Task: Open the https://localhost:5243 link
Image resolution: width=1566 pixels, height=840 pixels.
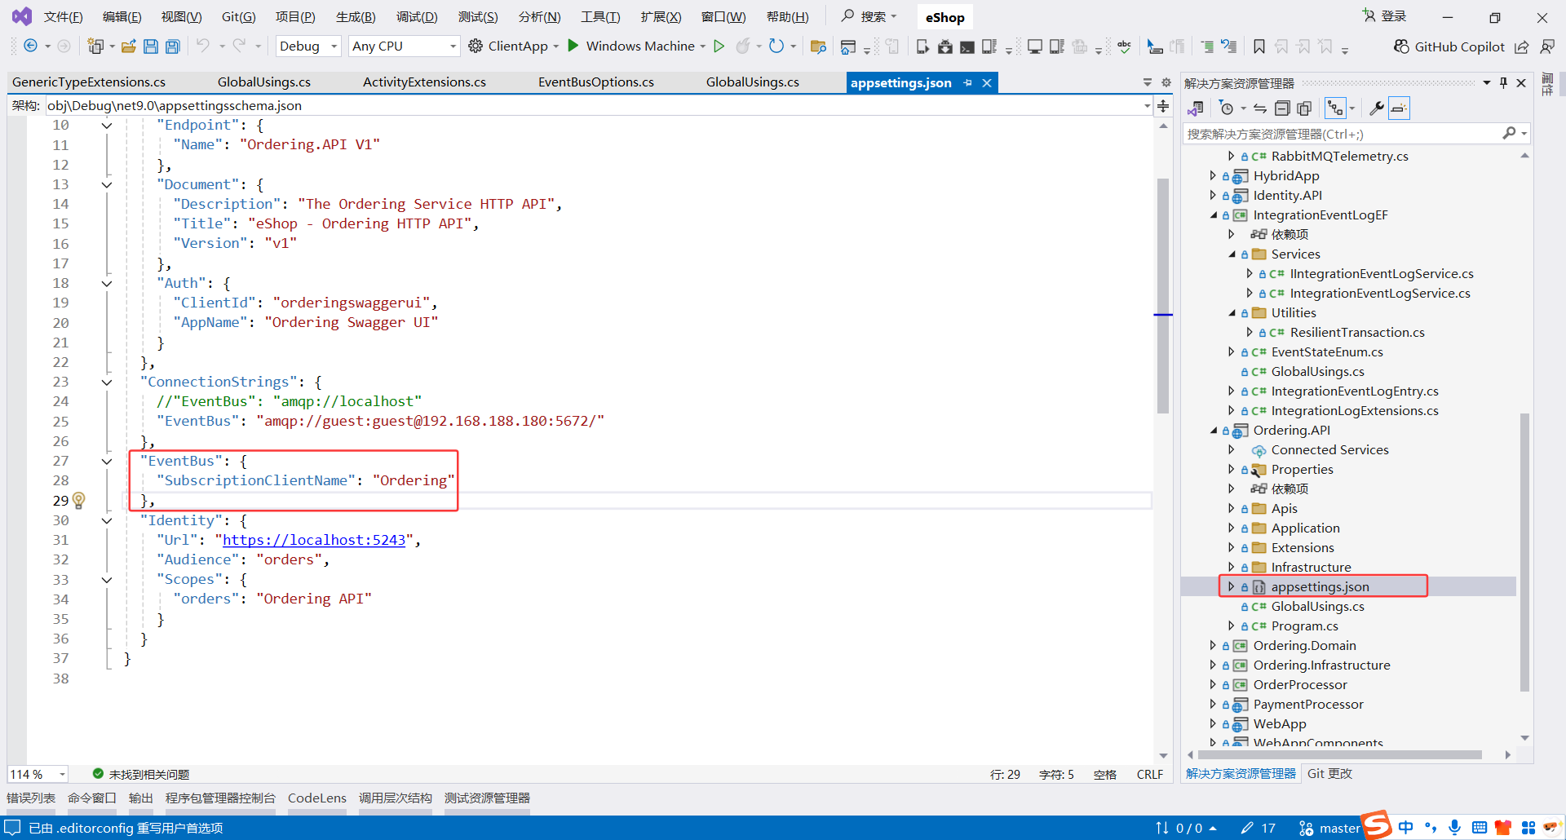Action: click(x=314, y=540)
